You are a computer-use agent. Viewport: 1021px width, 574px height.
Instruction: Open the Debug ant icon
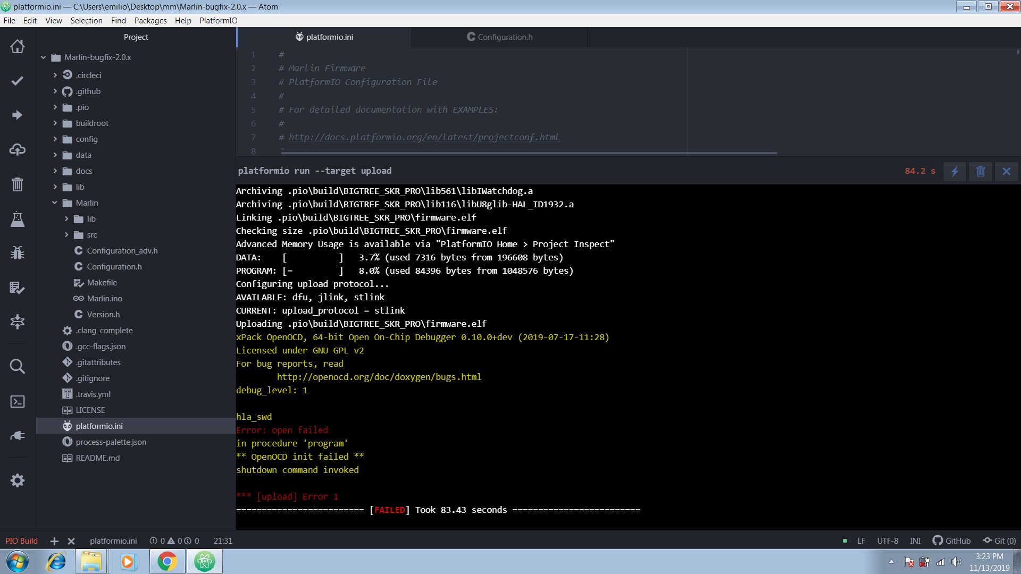(x=18, y=253)
